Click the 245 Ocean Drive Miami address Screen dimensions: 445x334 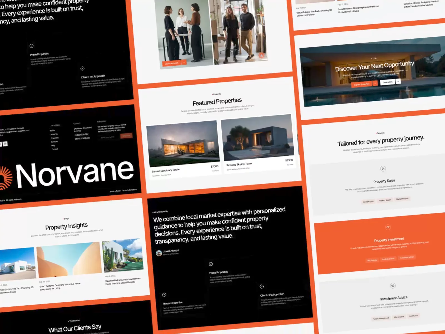click(83, 129)
